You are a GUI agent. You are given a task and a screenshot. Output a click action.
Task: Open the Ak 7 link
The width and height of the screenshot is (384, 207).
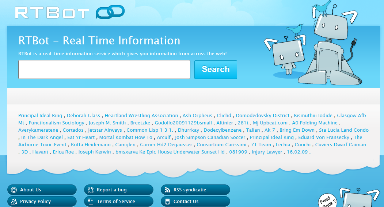[x=270, y=130]
